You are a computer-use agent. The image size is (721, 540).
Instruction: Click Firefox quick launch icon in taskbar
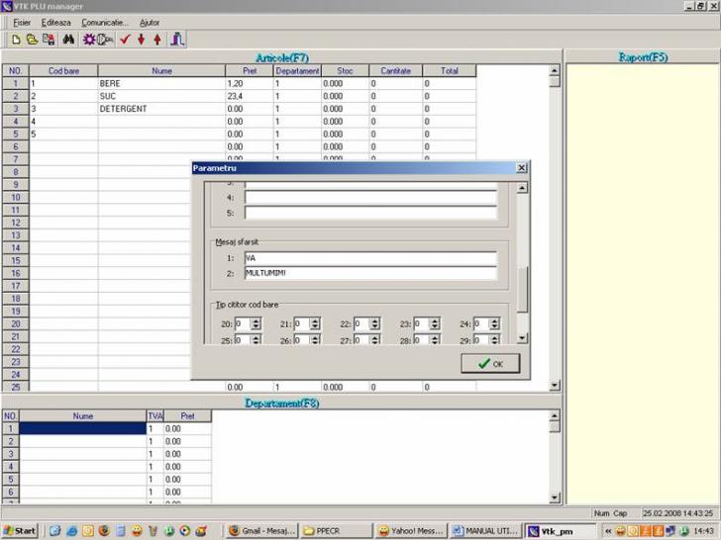click(104, 531)
